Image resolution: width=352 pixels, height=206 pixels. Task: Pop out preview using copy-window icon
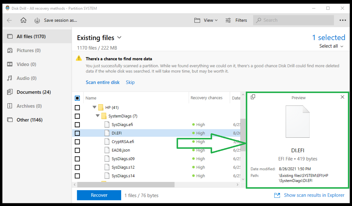[253, 97]
